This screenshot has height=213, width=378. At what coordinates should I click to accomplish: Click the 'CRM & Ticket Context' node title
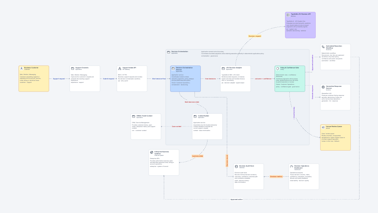tap(145, 116)
